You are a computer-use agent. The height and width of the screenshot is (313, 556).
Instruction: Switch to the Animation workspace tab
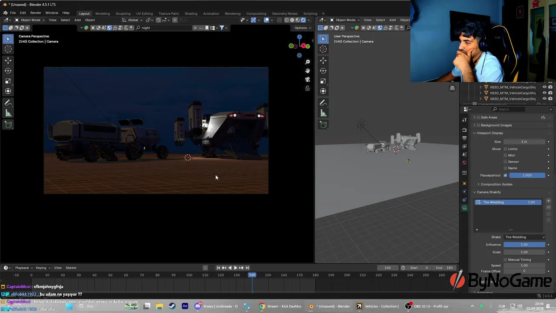(211, 13)
